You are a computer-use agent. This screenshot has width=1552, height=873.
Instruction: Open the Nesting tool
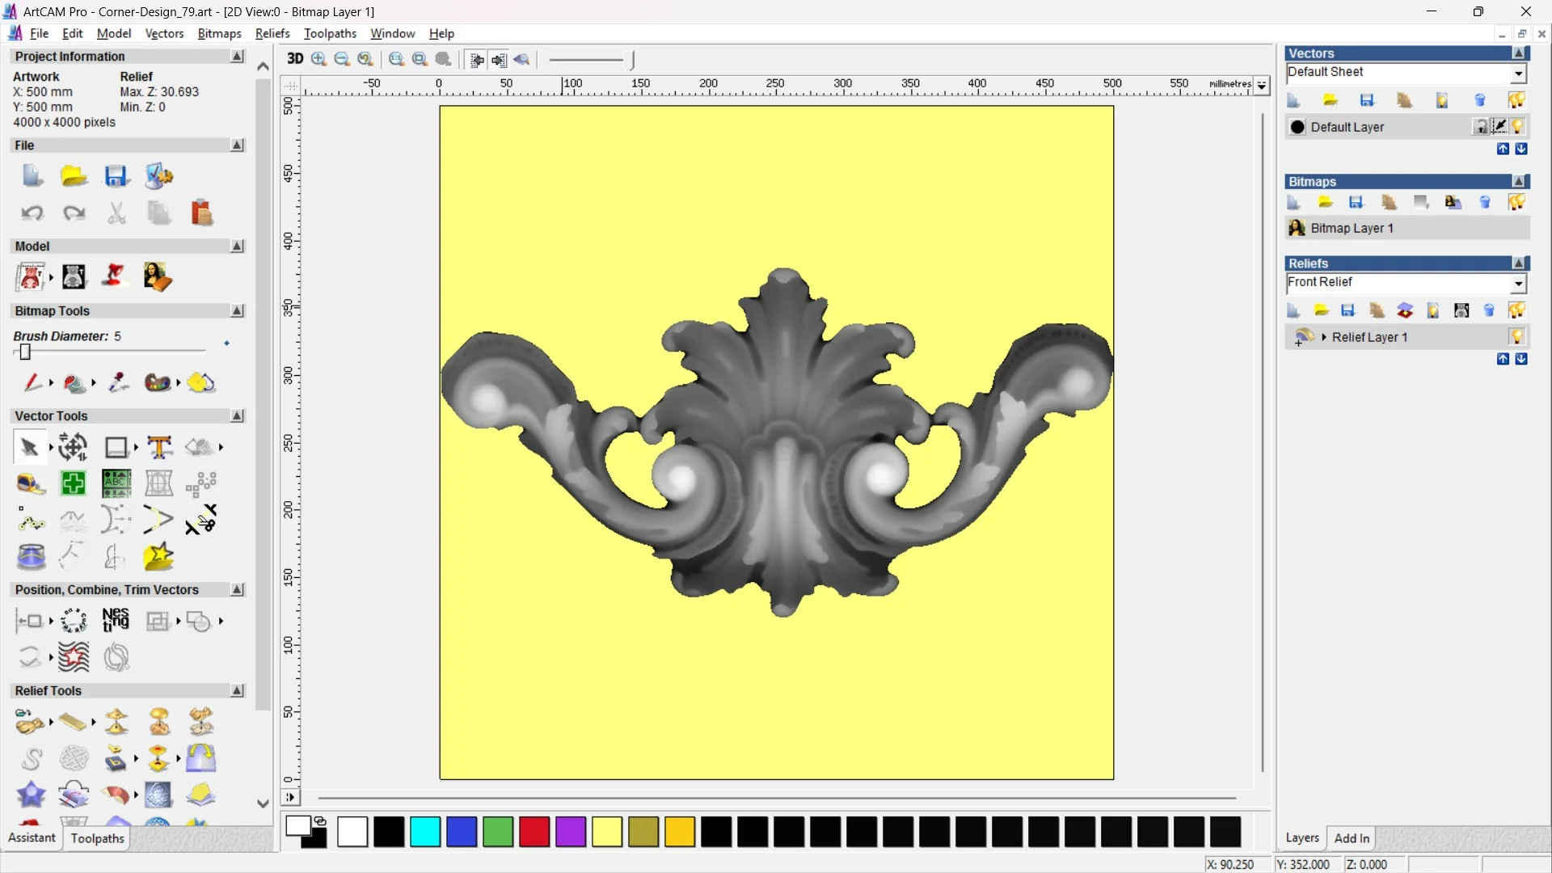point(116,621)
